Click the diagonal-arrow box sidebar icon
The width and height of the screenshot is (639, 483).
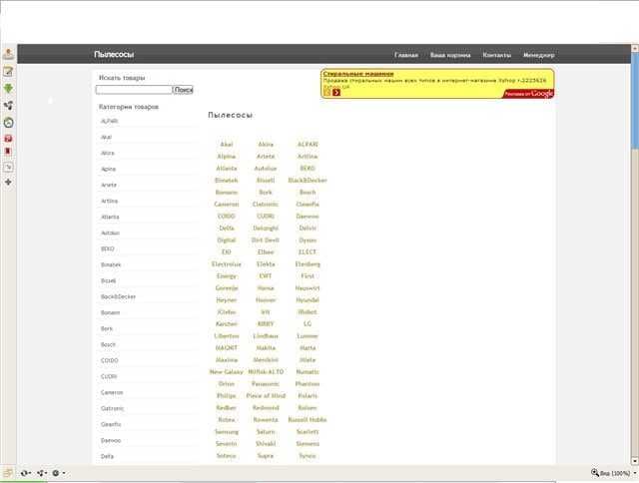pyautogui.click(x=8, y=167)
